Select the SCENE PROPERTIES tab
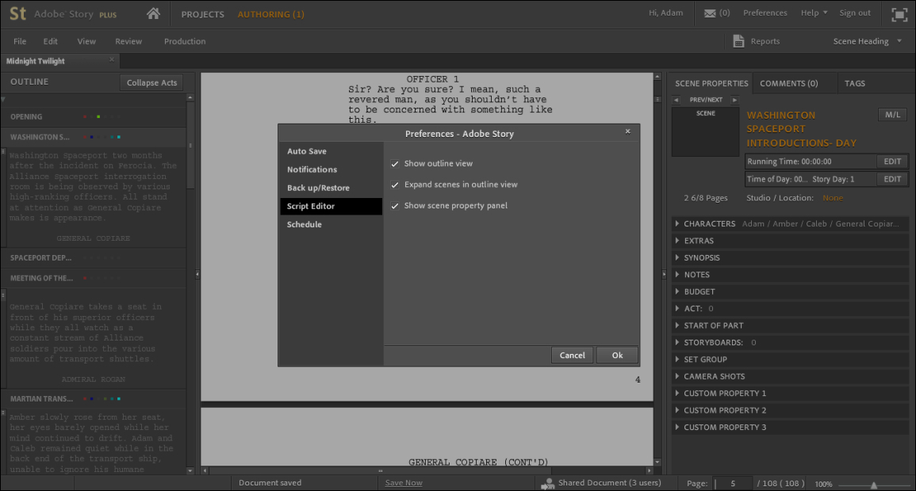916x491 pixels. [711, 83]
